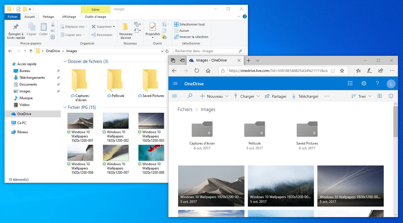Click Télécharger in OneDrive toolbar
The image size is (403, 223).
305,96
